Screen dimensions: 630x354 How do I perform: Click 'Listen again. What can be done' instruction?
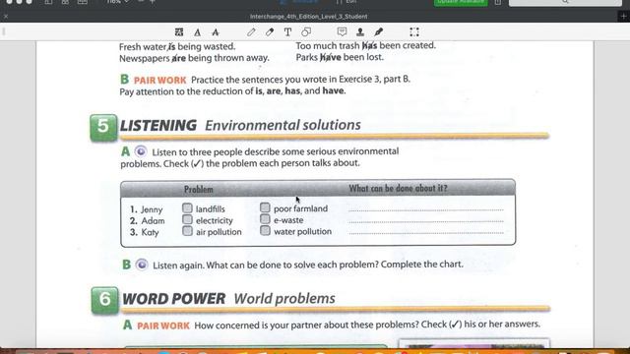(x=308, y=265)
